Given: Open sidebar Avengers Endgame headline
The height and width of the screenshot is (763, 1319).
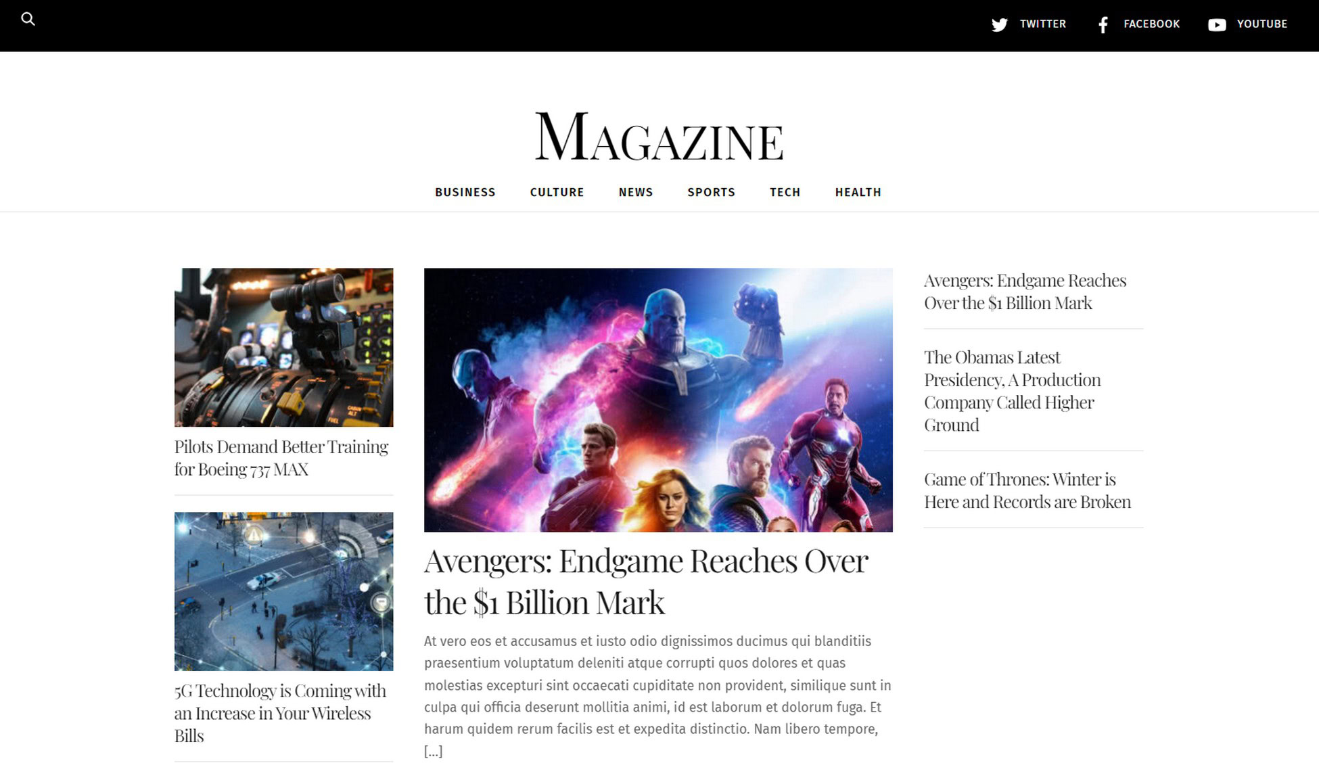Looking at the screenshot, I should [1025, 292].
